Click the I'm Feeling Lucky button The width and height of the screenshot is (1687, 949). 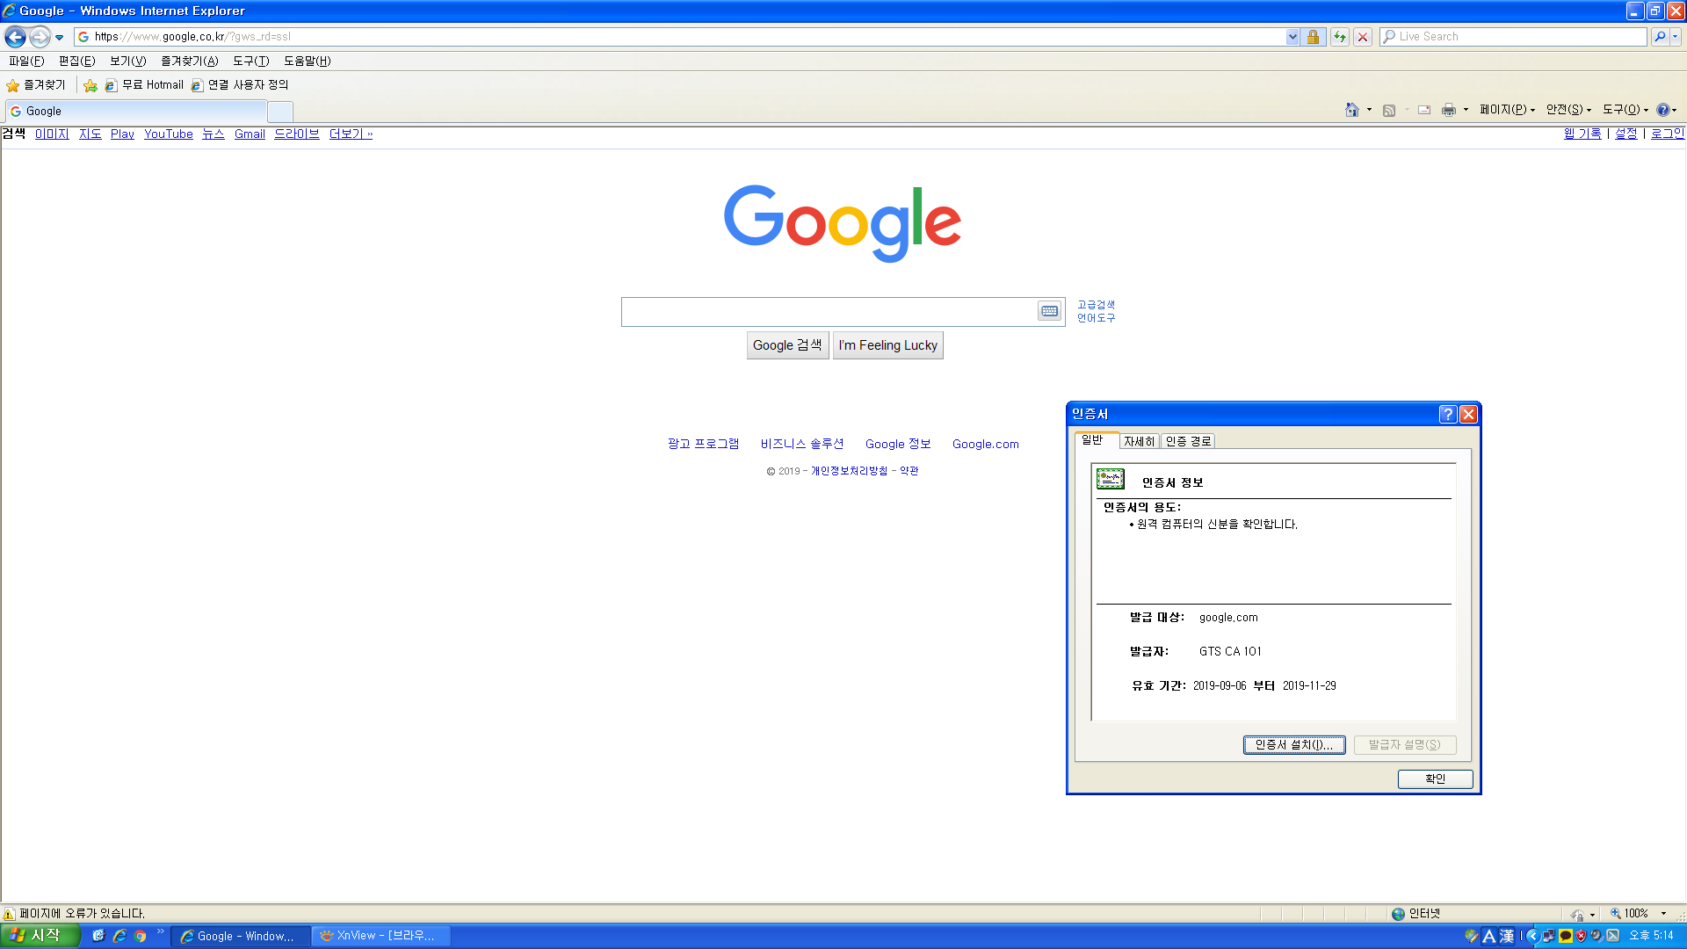tap(887, 345)
